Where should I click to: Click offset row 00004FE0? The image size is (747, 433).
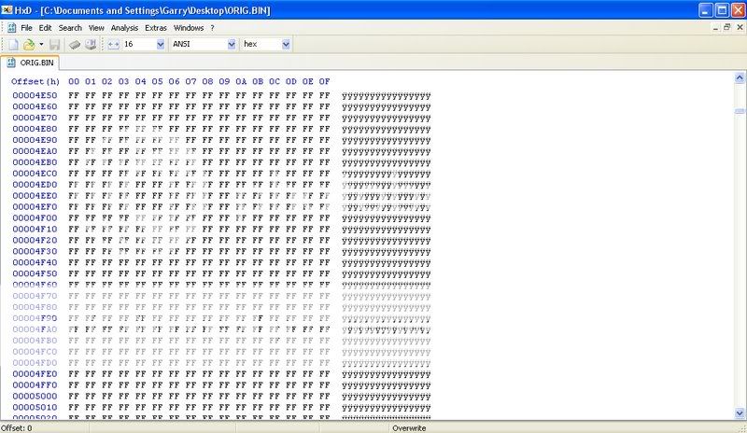35,374
